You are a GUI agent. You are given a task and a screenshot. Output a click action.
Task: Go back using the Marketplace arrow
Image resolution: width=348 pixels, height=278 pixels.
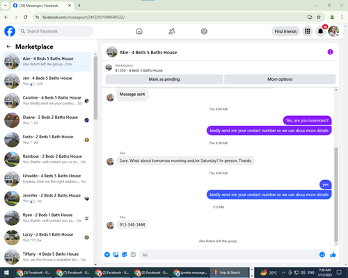click(x=8, y=47)
